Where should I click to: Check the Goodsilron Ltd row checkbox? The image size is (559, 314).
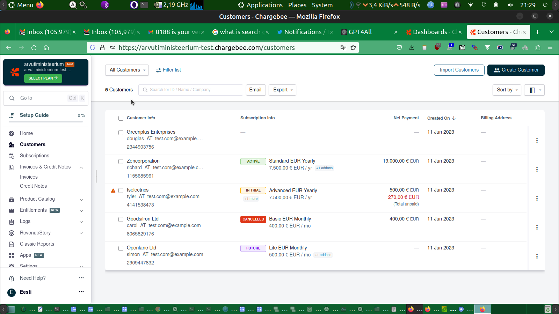(121, 219)
